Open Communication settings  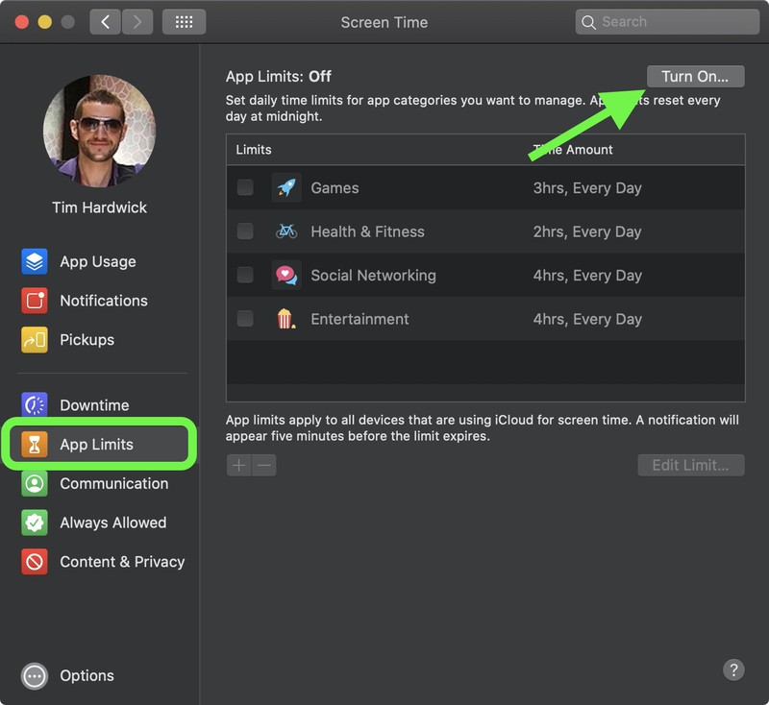pyautogui.click(x=96, y=483)
